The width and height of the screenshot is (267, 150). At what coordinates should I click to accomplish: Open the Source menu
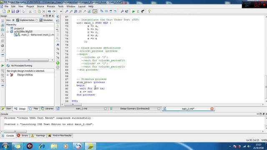(40, 7)
